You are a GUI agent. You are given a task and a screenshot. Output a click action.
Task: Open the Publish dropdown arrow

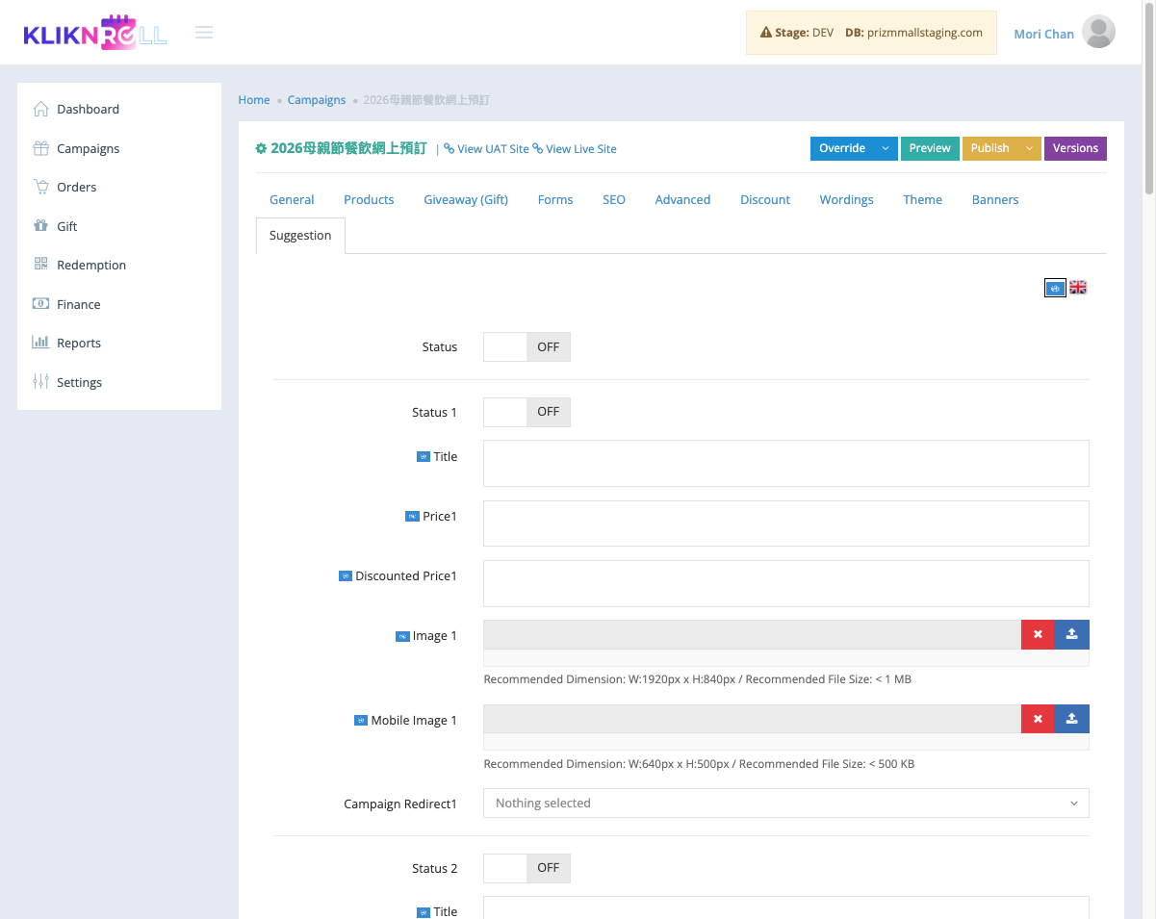(1029, 148)
